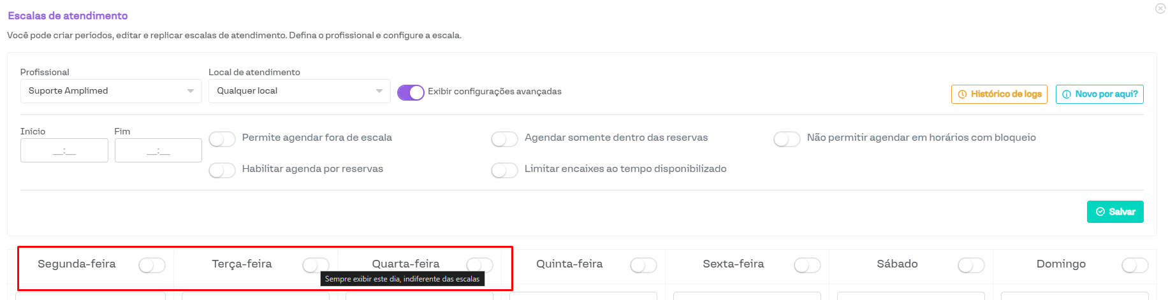The width and height of the screenshot is (1168, 300).
Task: Enable Limitar encaixes ao tempo disponibilizado
Action: (x=504, y=170)
